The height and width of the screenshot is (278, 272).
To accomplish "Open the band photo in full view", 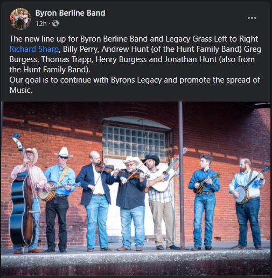I will click(136, 188).
